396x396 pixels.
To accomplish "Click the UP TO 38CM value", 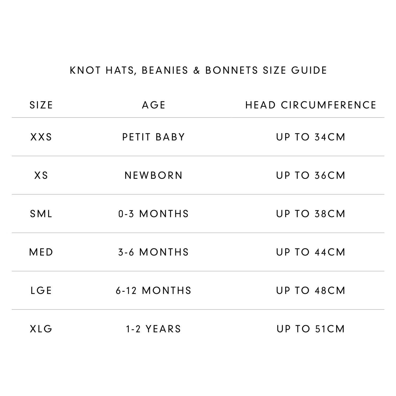I will (x=311, y=214).
